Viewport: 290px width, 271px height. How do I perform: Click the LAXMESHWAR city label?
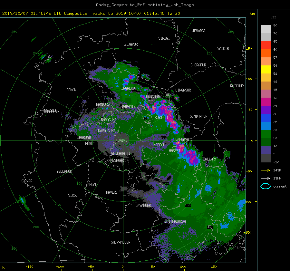point(114,160)
